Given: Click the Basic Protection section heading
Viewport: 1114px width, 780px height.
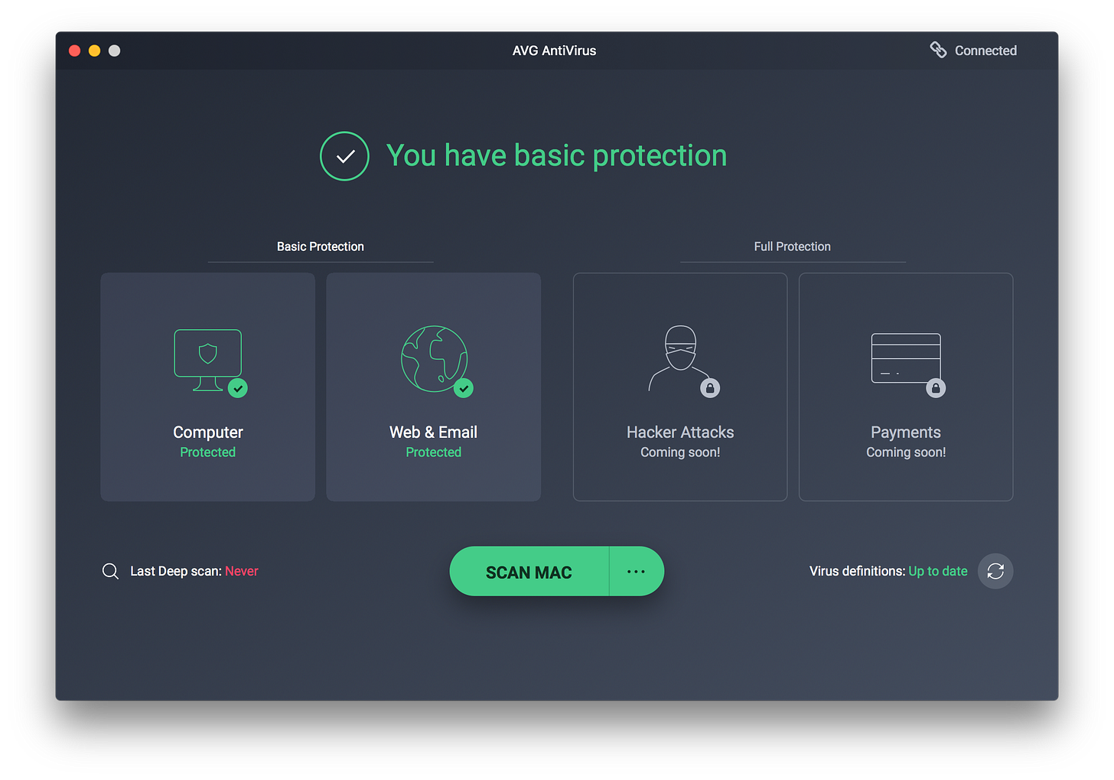Looking at the screenshot, I should click(x=321, y=246).
